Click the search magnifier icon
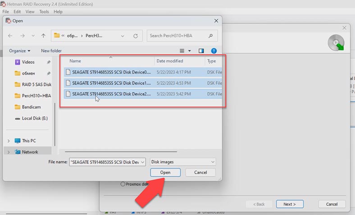Viewport: 355px width, 215px height. pyautogui.click(x=210, y=36)
